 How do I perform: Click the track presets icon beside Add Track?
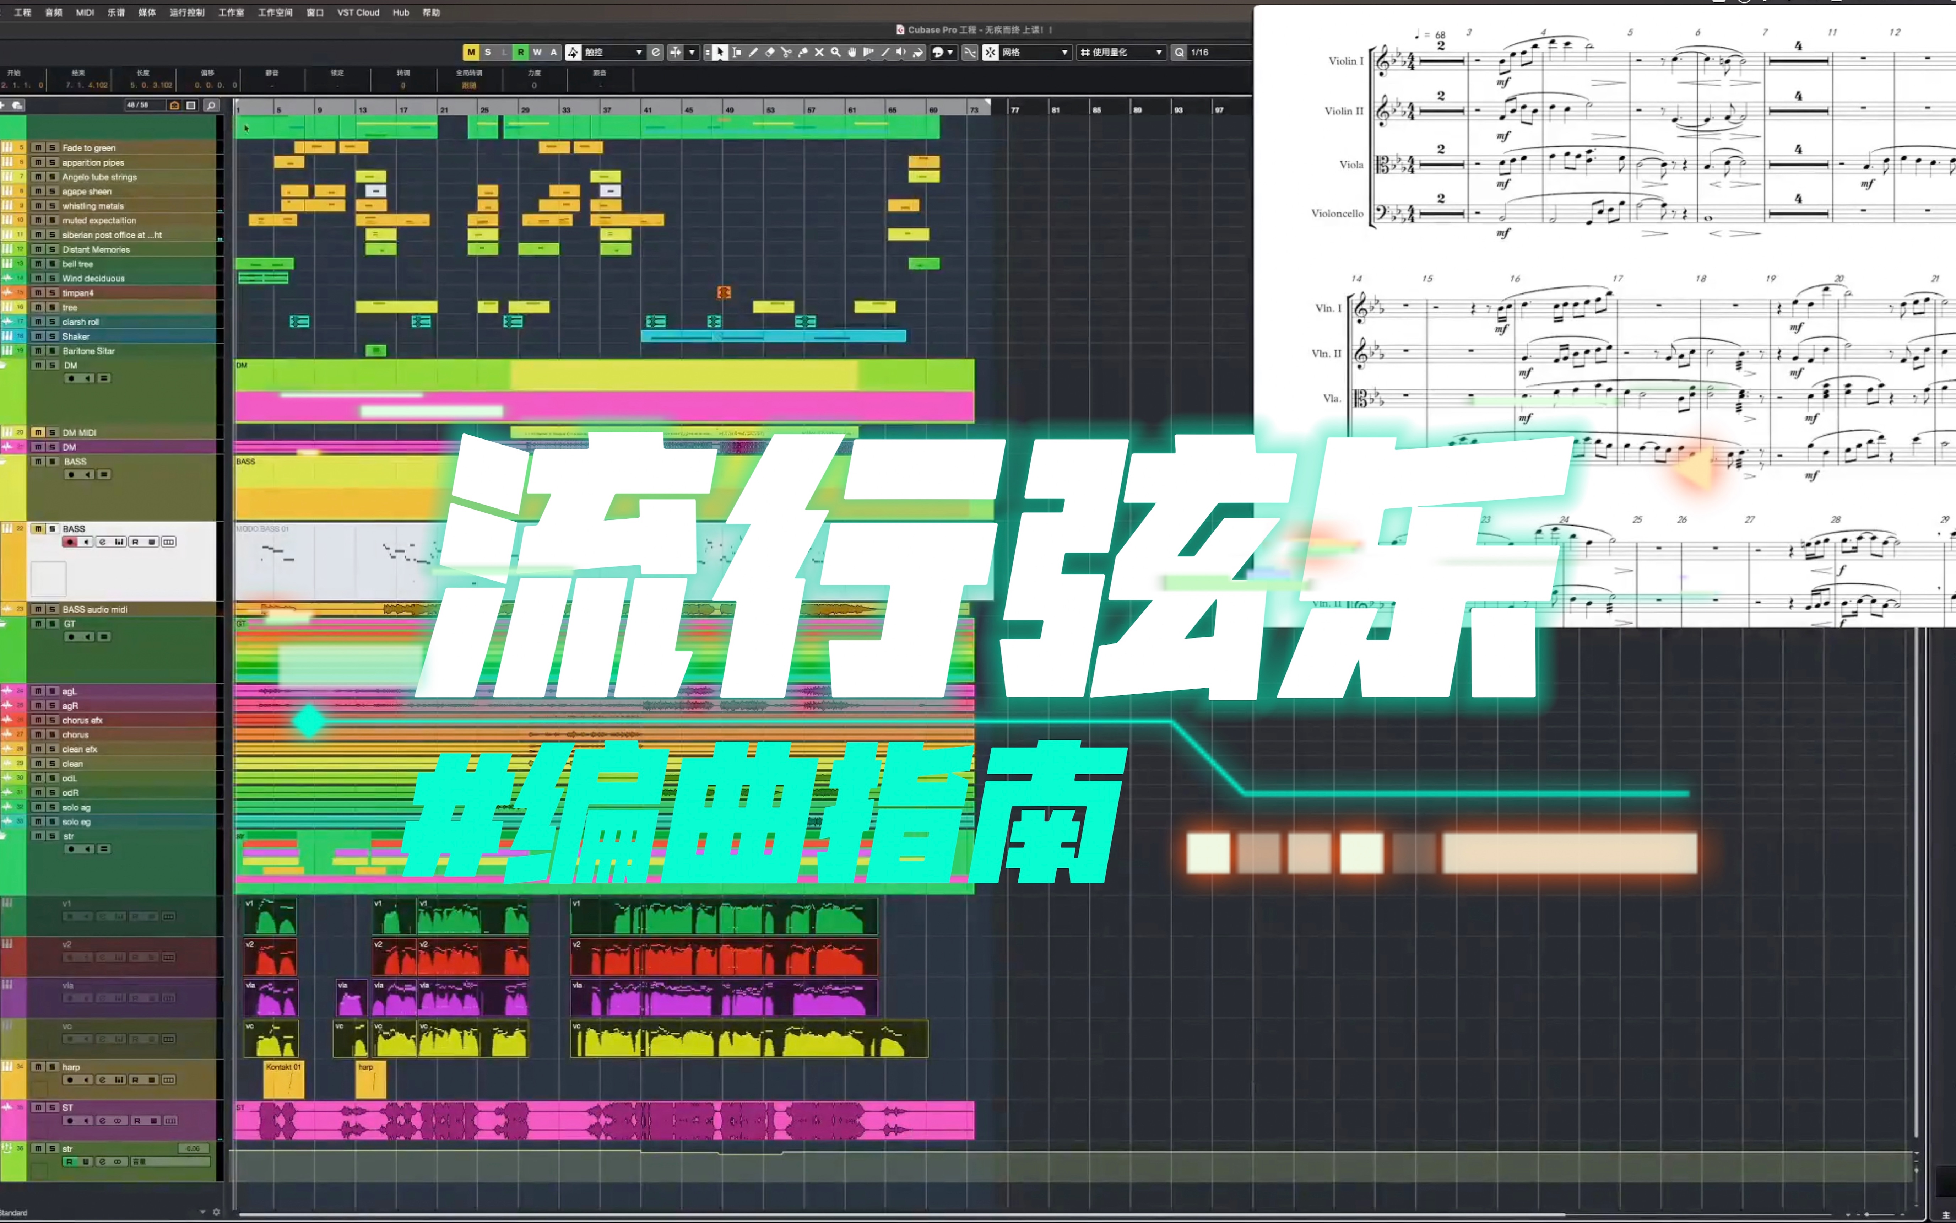[x=18, y=105]
